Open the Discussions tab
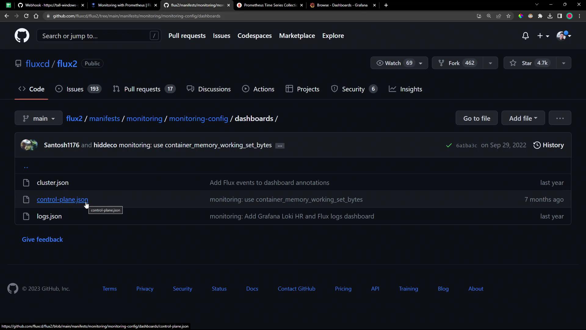This screenshot has height=330, width=586. (209, 89)
